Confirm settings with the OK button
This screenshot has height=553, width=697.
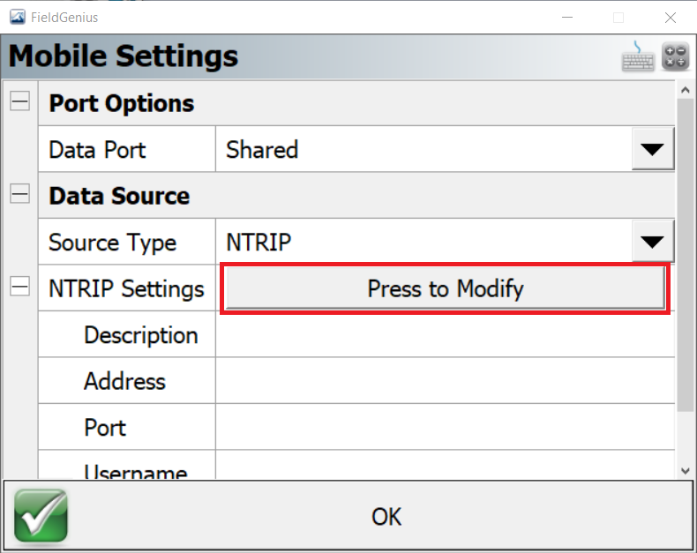point(348,516)
